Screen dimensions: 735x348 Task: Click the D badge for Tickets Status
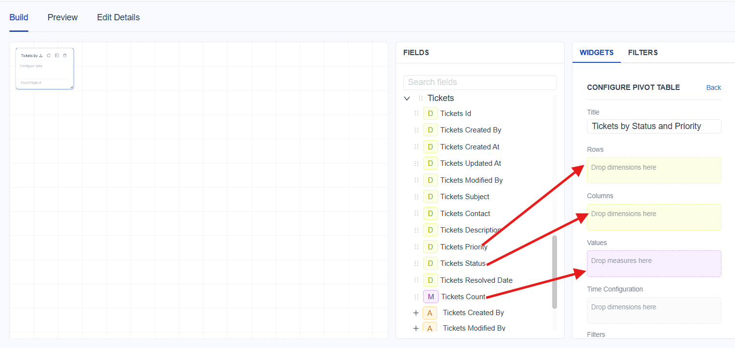pyautogui.click(x=430, y=263)
